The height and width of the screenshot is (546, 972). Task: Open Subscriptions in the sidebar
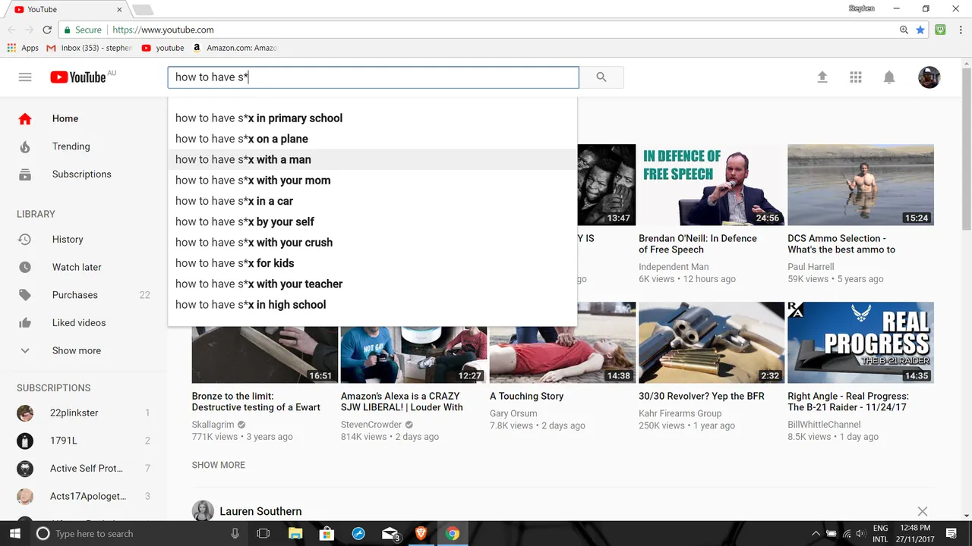click(x=84, y=174)
